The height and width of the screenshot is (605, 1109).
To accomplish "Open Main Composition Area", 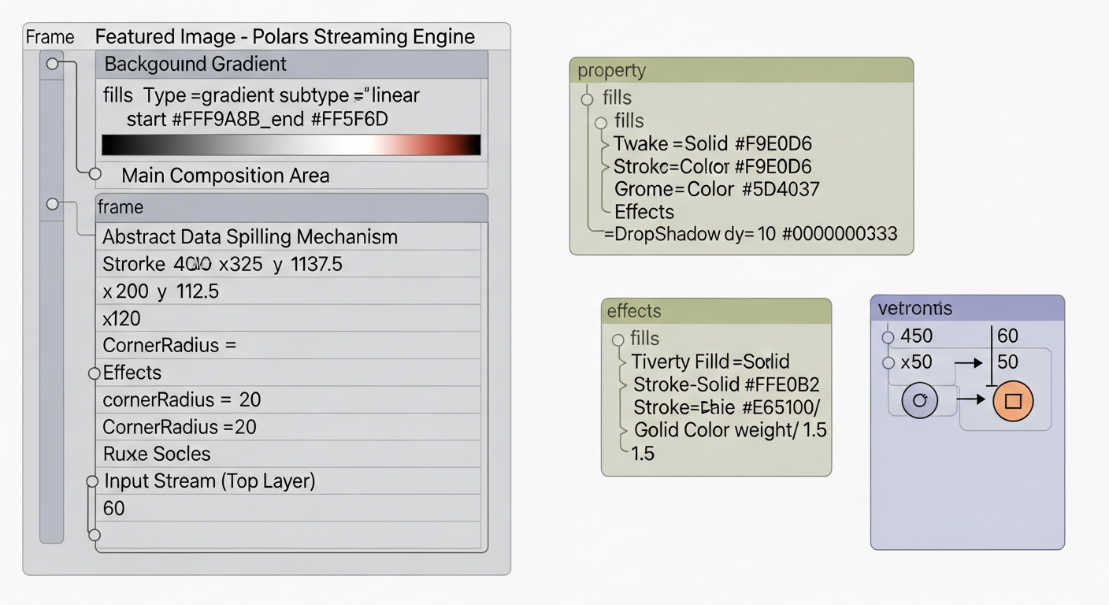I will point(224,175).
